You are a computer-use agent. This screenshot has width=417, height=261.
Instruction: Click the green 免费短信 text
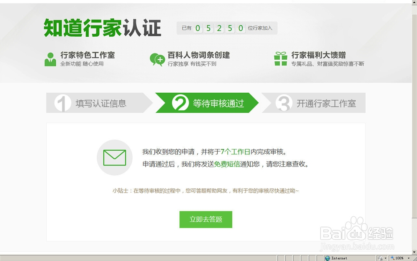(227, 164)
